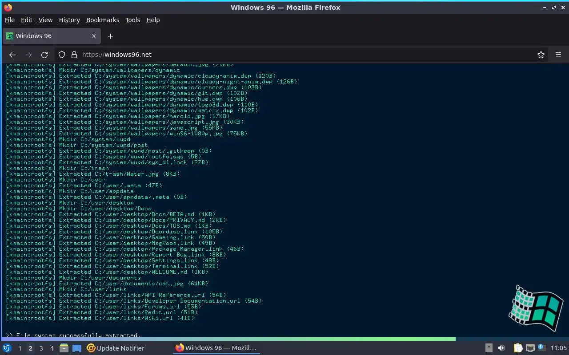Click the Firefox logo in title bar
This screenshot has width=569, height=355.
pyautogui.click(x=8, y=7)
